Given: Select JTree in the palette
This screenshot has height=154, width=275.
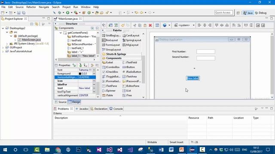Looking at the screenshot, I should coord(127,95).
